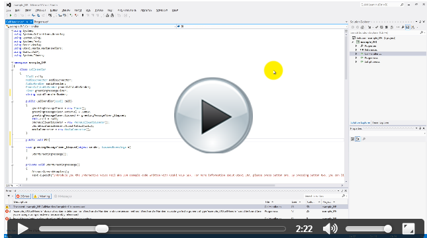Image resolution: width=427 pixels, height=238 pixels.
Task: Select Program.cs in Solution Explorer tree
Action: click(371, 58)
